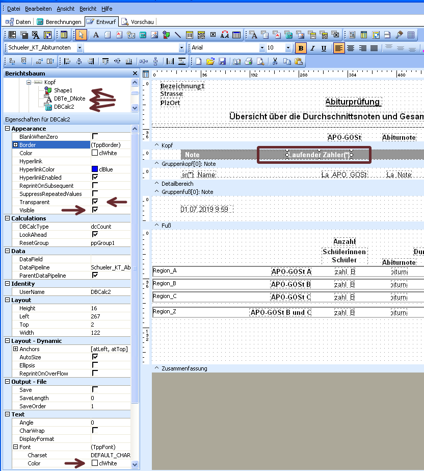The image size is (424, 471).
Task: Open the Bericht menu
Action: coord(88,9)
